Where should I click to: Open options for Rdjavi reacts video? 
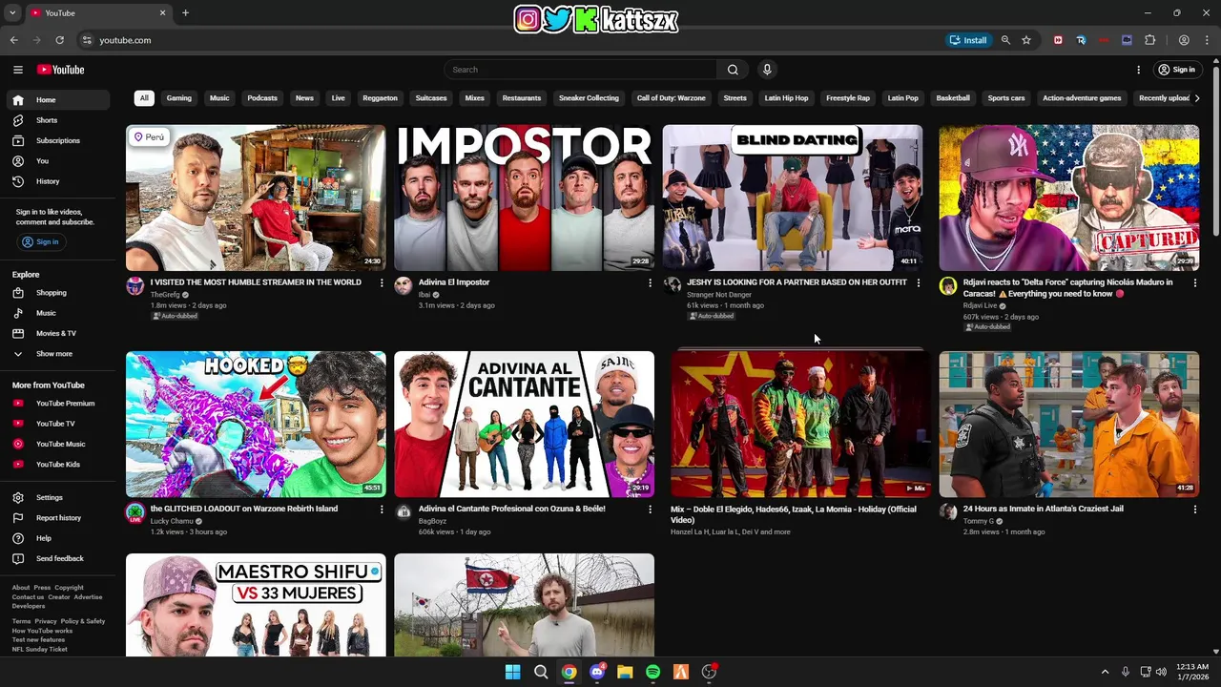[x=1194, y=282]
